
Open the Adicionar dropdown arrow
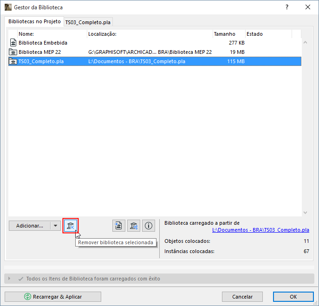55,226
